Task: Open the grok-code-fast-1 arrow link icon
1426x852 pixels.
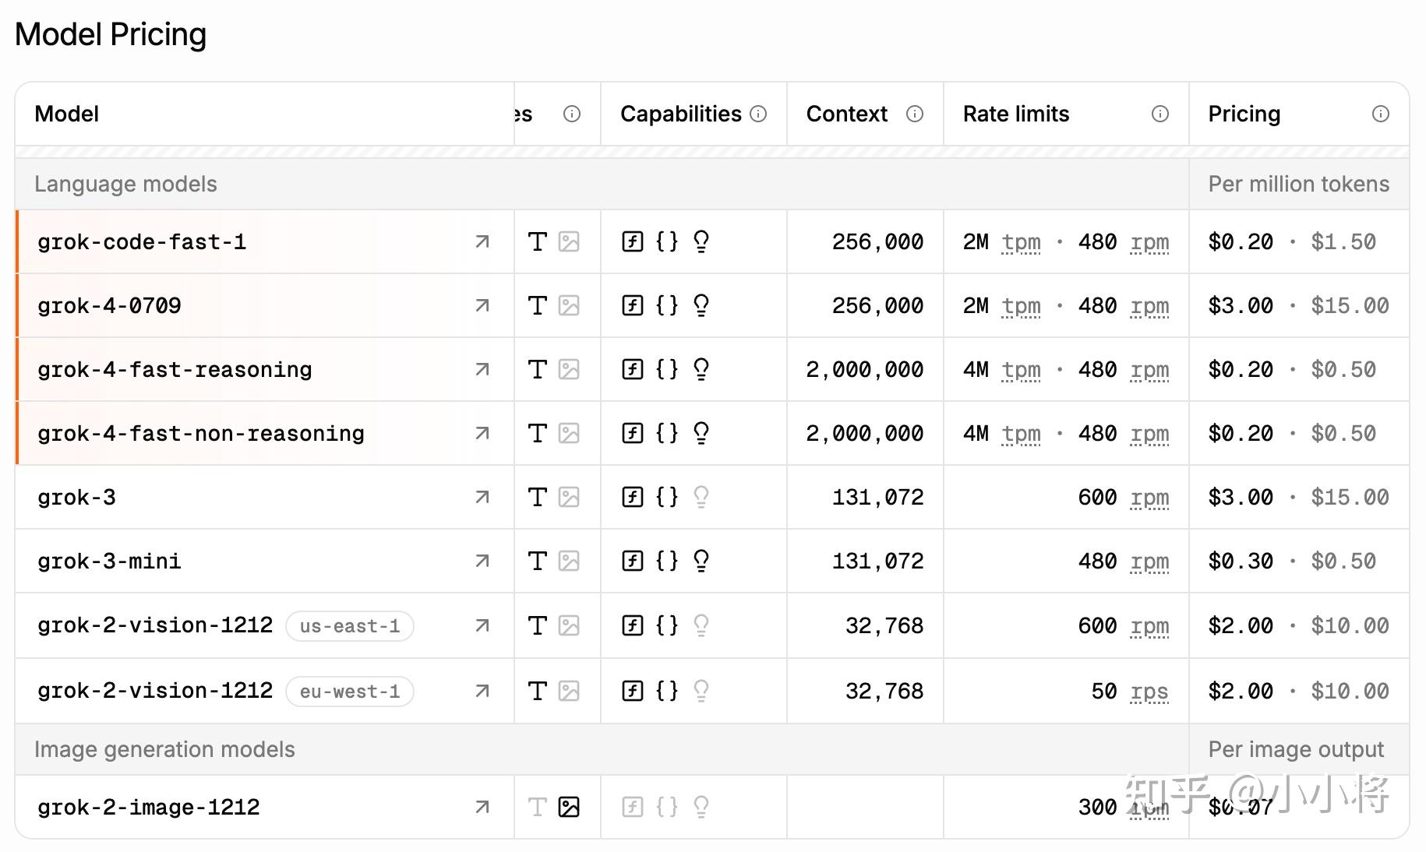Action: coord(482,242)
